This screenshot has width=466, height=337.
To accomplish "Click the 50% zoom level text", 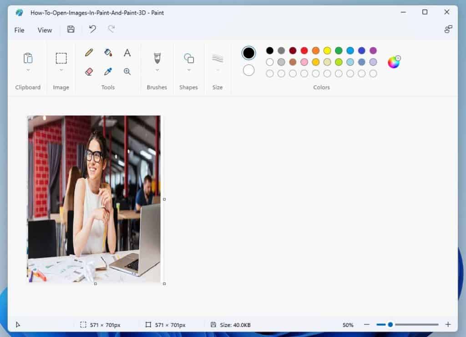I will [348, 325].
